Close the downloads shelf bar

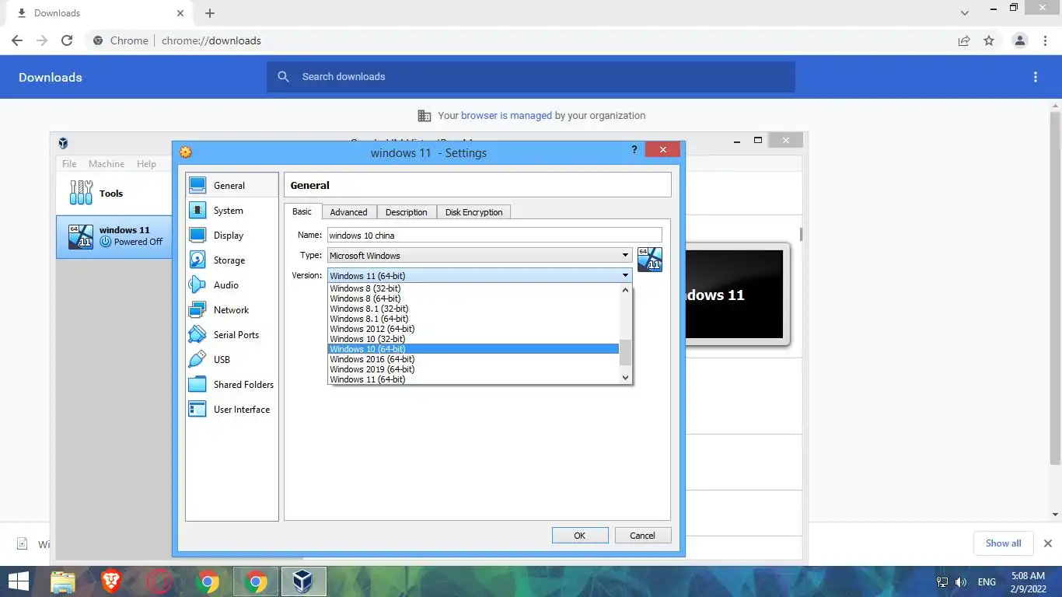pos(1047,543)
